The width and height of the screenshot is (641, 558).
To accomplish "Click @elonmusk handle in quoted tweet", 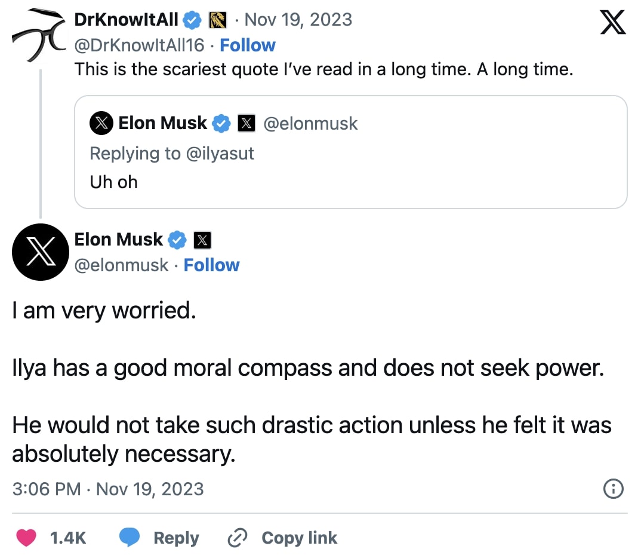I will [310, 124].
